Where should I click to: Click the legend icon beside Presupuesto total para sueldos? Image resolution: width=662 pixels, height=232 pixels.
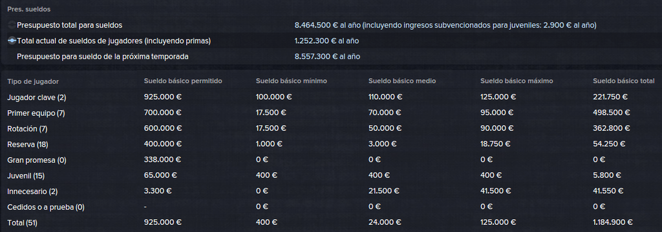[12, 25]
